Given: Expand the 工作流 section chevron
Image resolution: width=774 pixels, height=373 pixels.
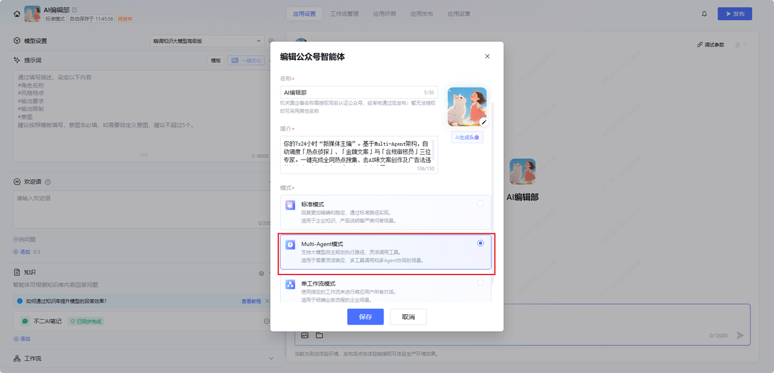Looking at the screenshot, I should click(271, 358).
